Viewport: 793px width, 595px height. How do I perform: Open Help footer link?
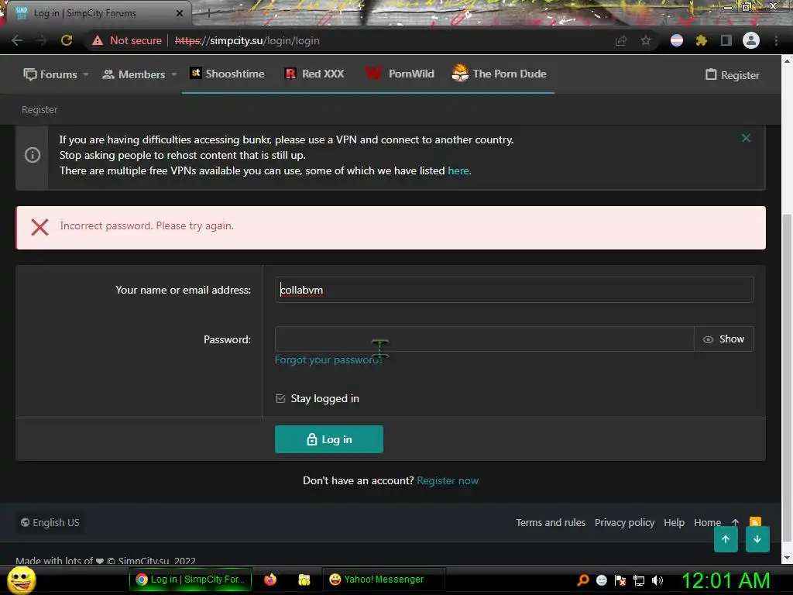[x=675, y=523]
